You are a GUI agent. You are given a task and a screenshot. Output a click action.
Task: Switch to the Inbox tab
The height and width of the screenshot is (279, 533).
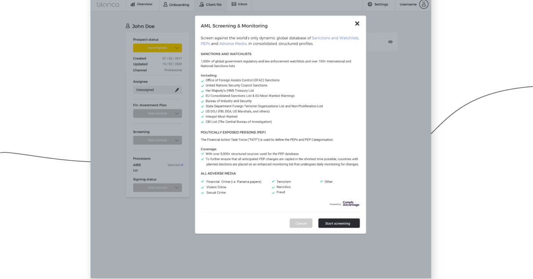point(239,4)
